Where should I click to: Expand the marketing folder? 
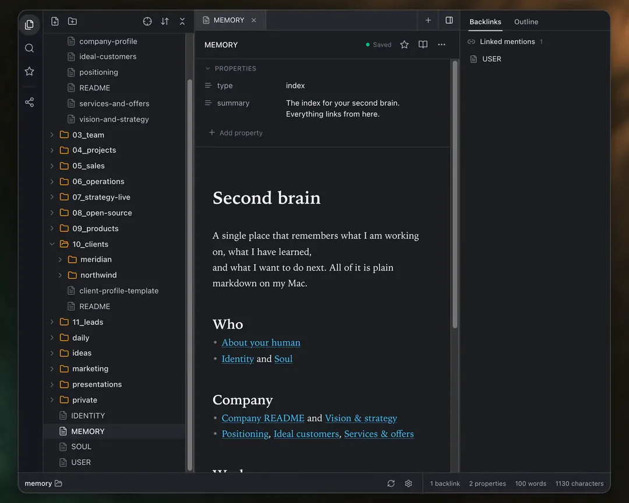point(52,369)
